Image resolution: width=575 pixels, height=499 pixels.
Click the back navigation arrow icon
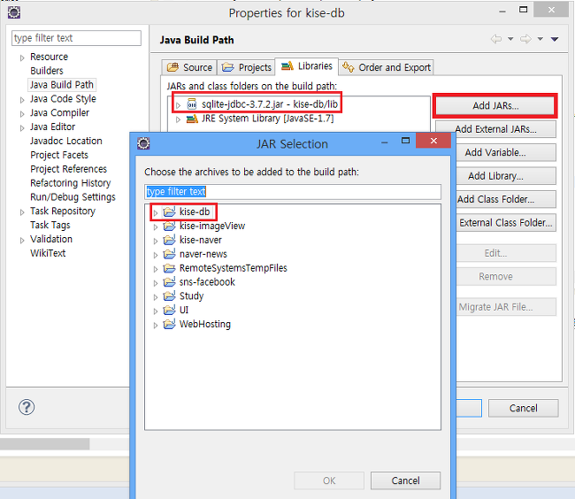[x=496, y=39]
